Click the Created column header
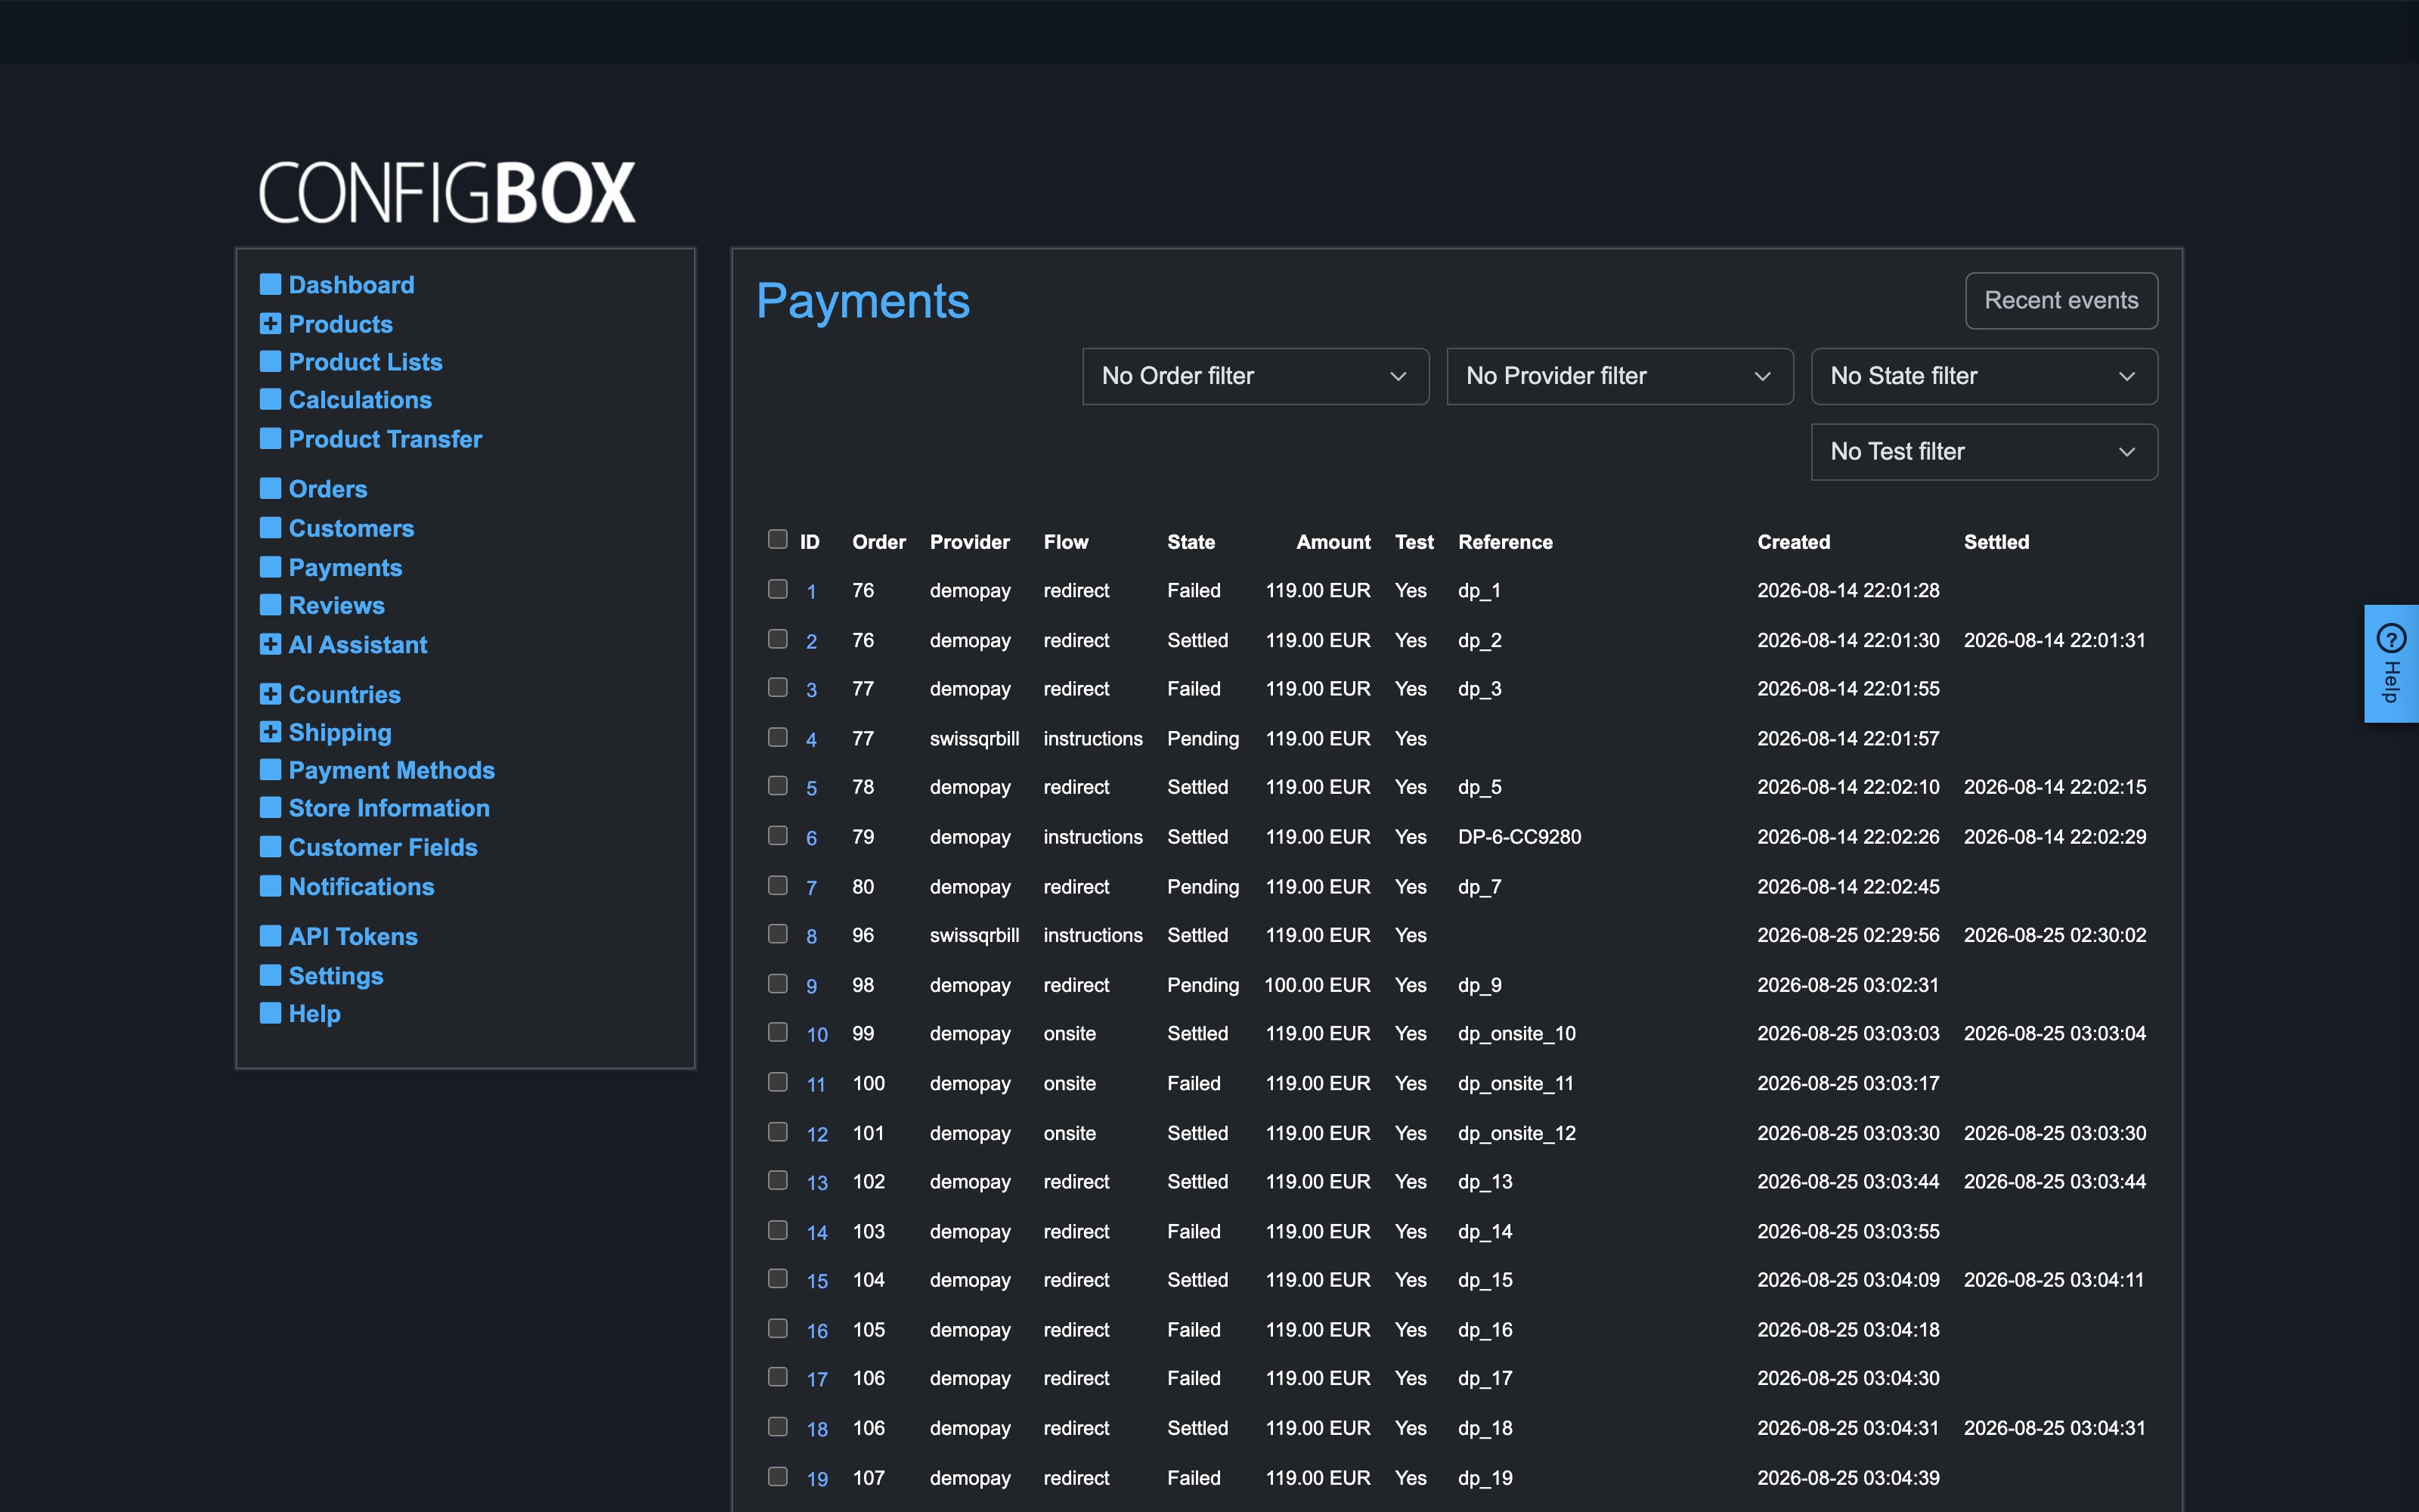 pos(1793,542)
